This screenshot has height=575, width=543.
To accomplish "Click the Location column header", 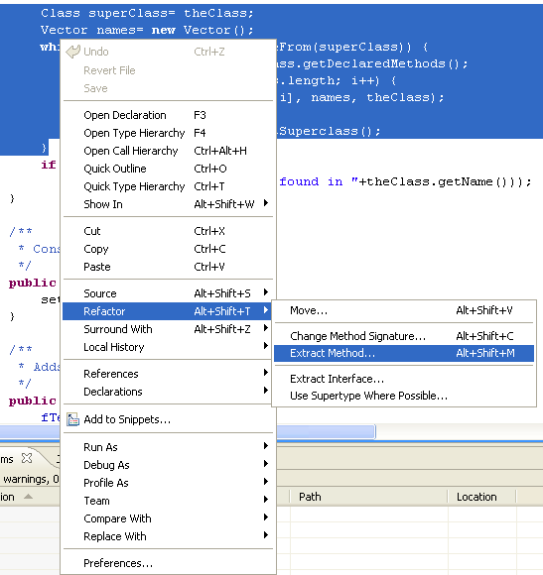I will tap(481, 497).
